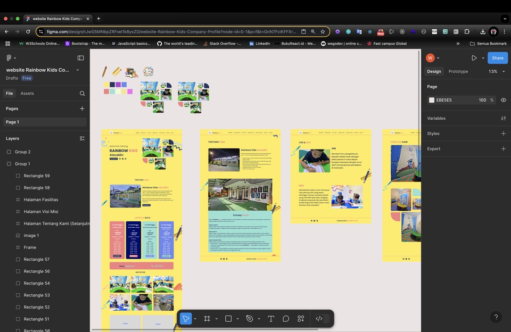Switch to the Prototype tab

(458, 71)
